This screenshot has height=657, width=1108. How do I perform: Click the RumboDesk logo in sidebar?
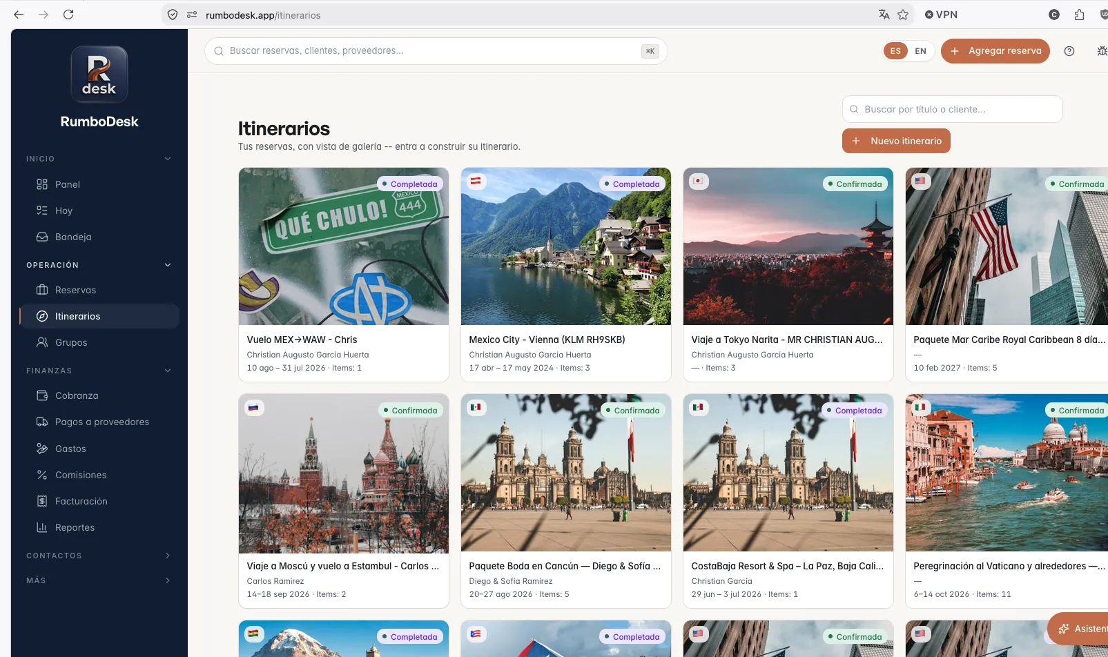pos(99,75)
